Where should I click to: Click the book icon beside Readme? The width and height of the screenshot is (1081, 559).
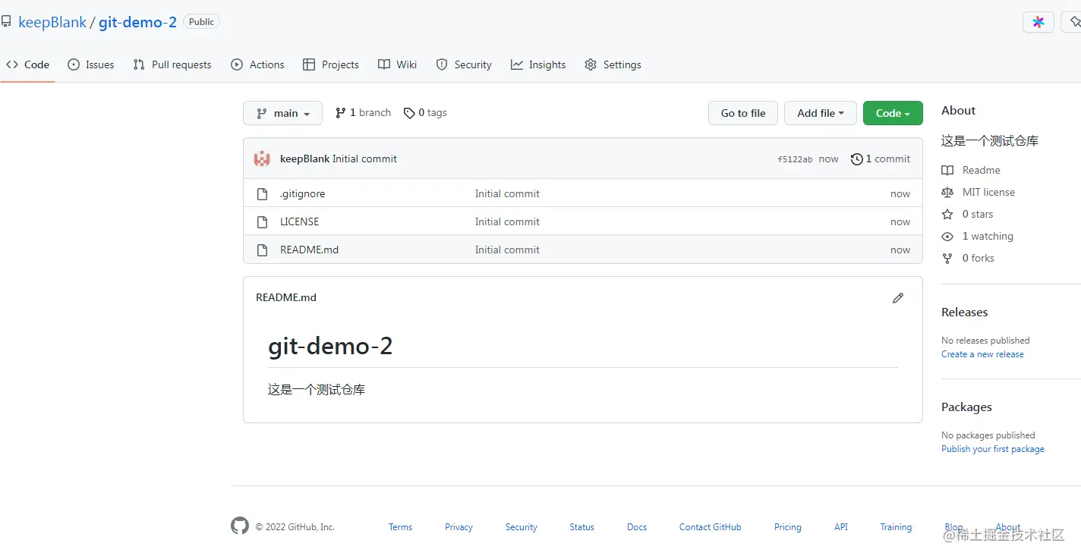pyautogui.click(x=947, y=171)
